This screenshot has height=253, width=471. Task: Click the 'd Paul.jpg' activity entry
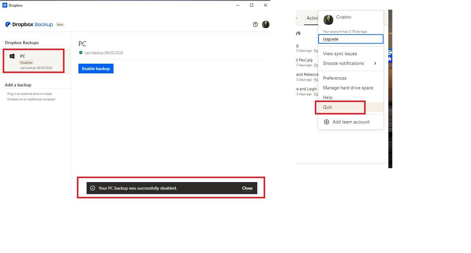[304, 60]
